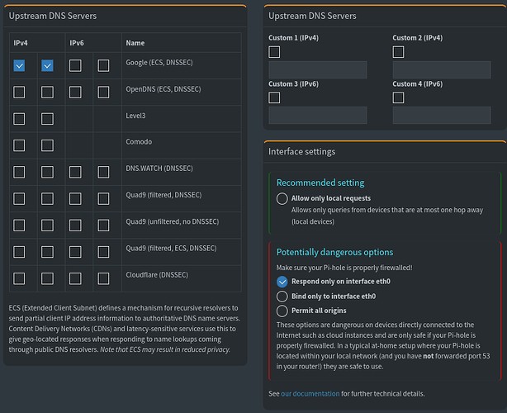Image resolution: width=507 pixels, height=413 pixels.
Task: Enable the Comodo IPv4 checkbox
Action: click(19, 145)
